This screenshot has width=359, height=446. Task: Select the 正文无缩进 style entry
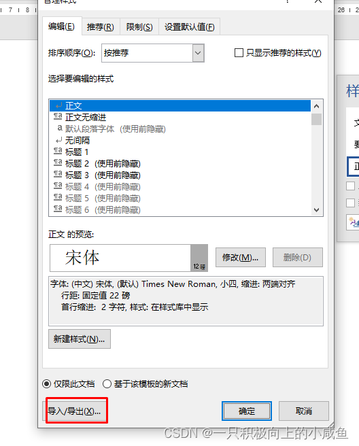coord(179,117)
